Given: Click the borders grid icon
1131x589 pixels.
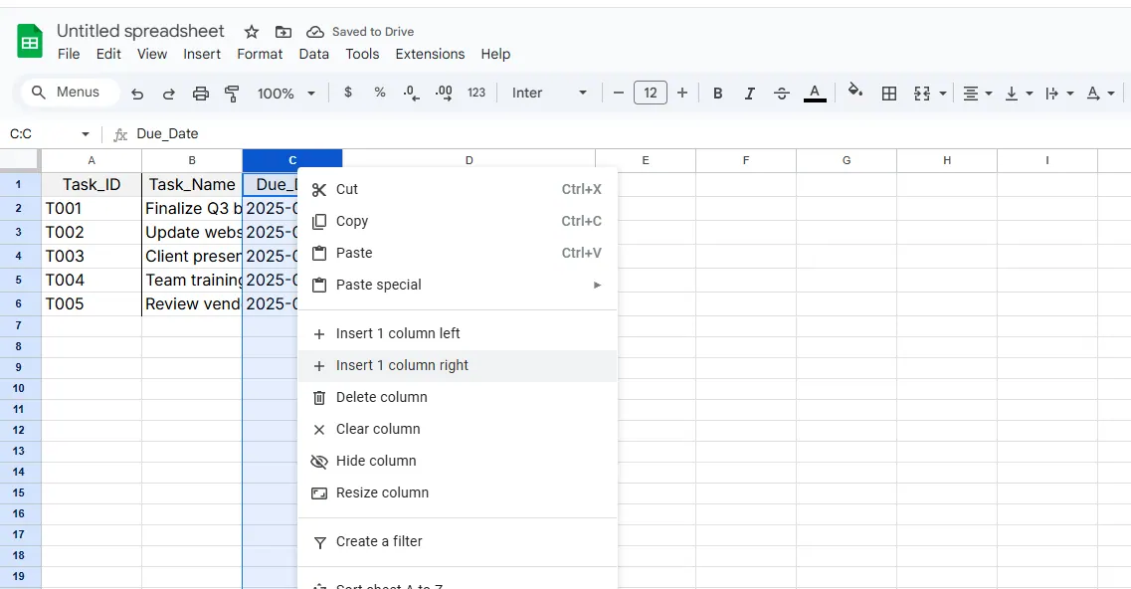Looking at the screenshot, I should [x=889, y=94].
